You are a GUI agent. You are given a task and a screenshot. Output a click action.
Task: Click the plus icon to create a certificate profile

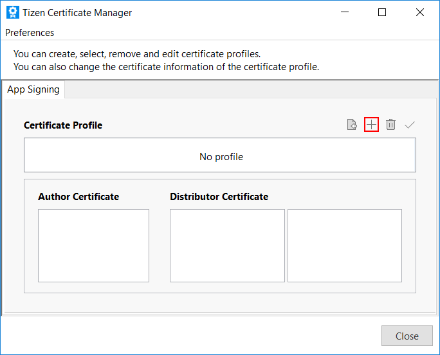click(x=371, y=125)
